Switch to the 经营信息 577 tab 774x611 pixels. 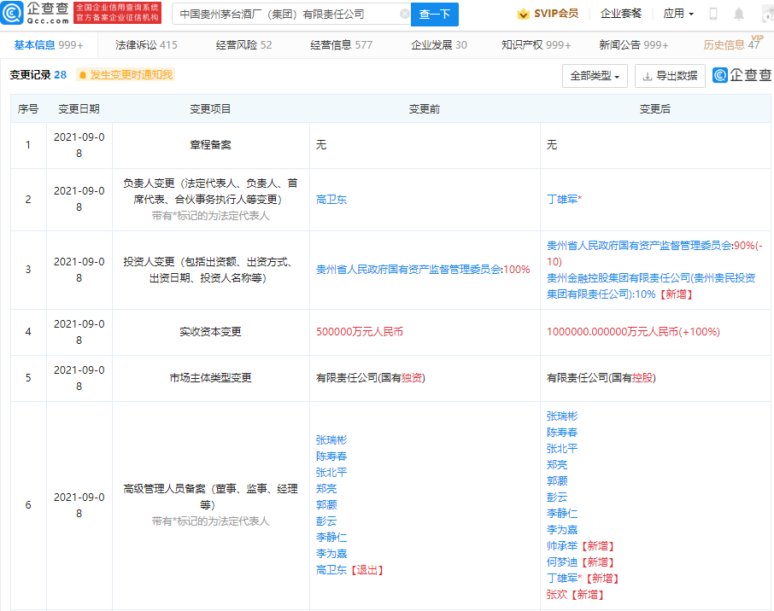pyautogui.click(x=341, y=45)
